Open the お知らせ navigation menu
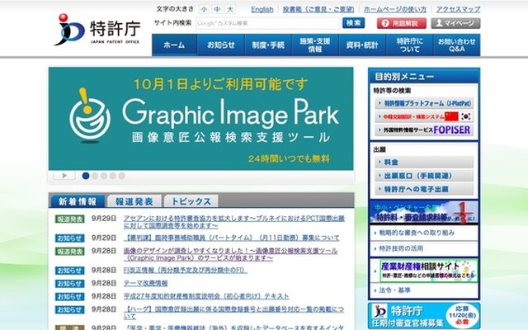528x330 pixels. 221,45
